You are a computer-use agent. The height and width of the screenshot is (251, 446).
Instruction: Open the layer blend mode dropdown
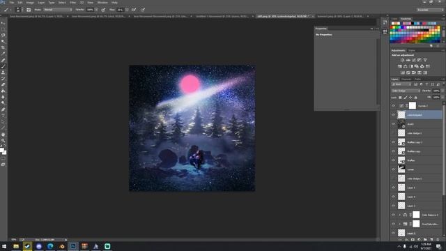click(x=406, y=91)
